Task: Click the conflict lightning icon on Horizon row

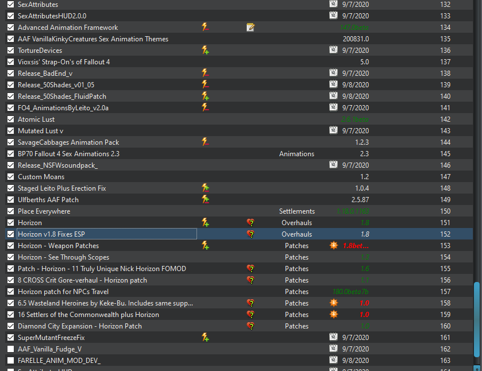Action: coord(205,222)
